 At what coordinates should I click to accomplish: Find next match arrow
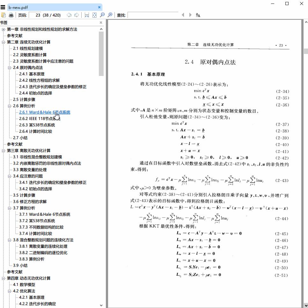click(x=190, y=15)
